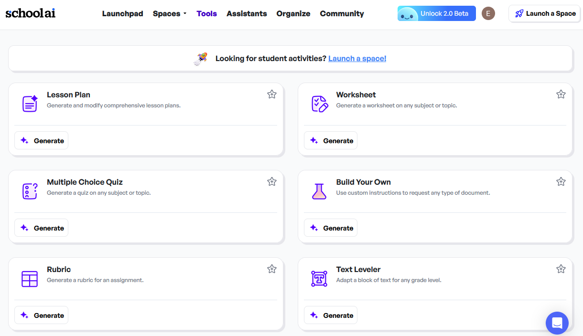
Task: Click the Multiple Choice Quiz icon
Action: click(x=30, y=191)
